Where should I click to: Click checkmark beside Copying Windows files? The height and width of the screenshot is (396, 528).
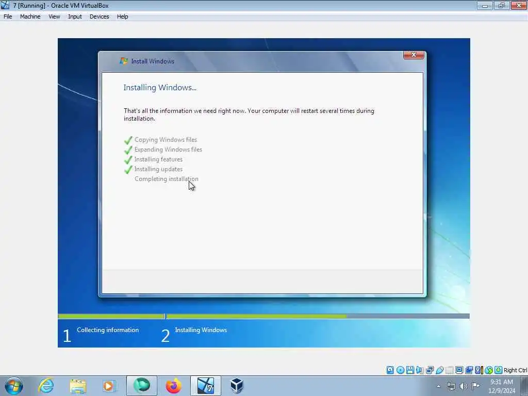tap(128, 140)
